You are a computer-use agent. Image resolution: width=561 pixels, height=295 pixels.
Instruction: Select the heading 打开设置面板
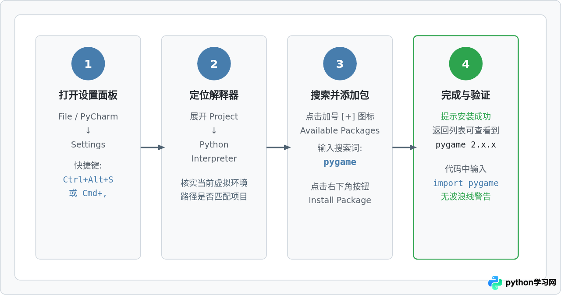[x=88, y=95]
